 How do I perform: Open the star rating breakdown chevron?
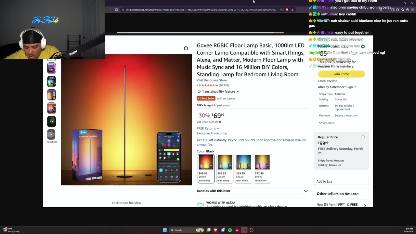(216, 85)
